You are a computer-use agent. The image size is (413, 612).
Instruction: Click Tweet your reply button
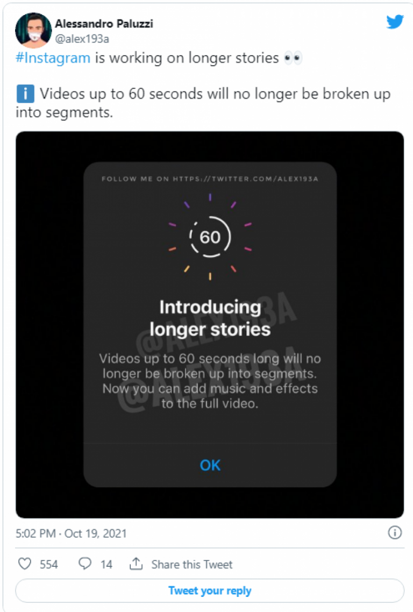(x=210, y=590)
